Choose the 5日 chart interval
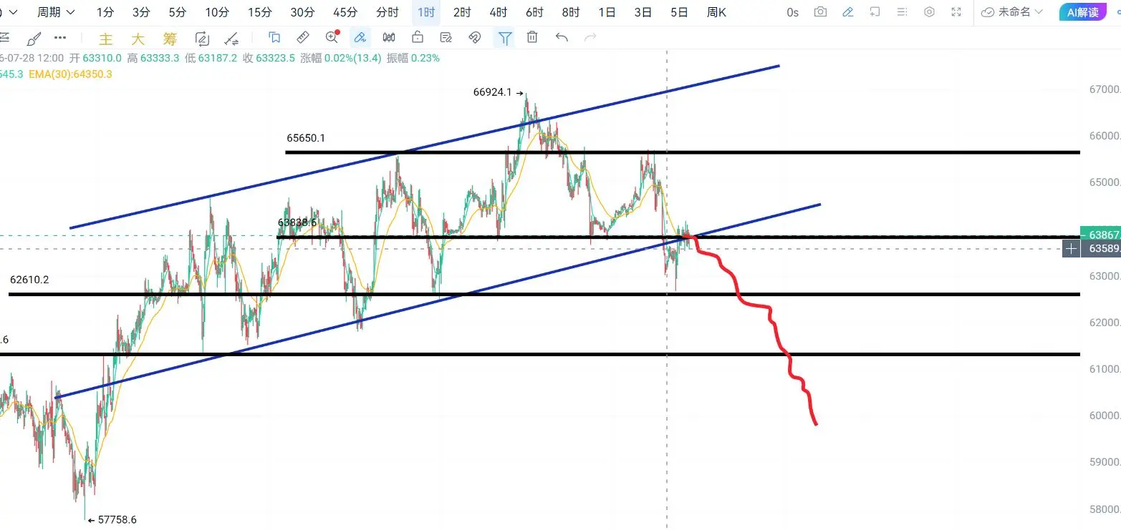 679,12
